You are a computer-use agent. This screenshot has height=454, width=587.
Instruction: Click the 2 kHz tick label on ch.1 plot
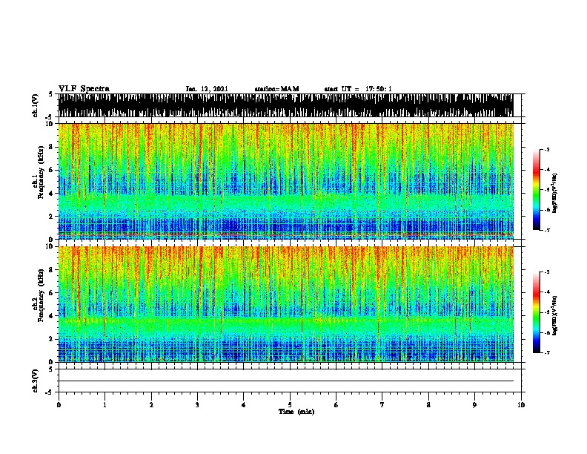(51, 217)
